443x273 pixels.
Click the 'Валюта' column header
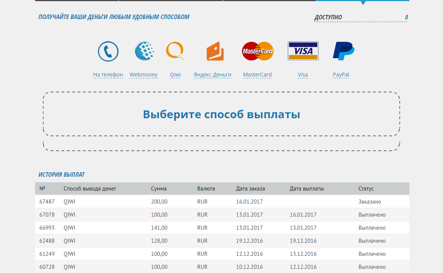(206, 189)
